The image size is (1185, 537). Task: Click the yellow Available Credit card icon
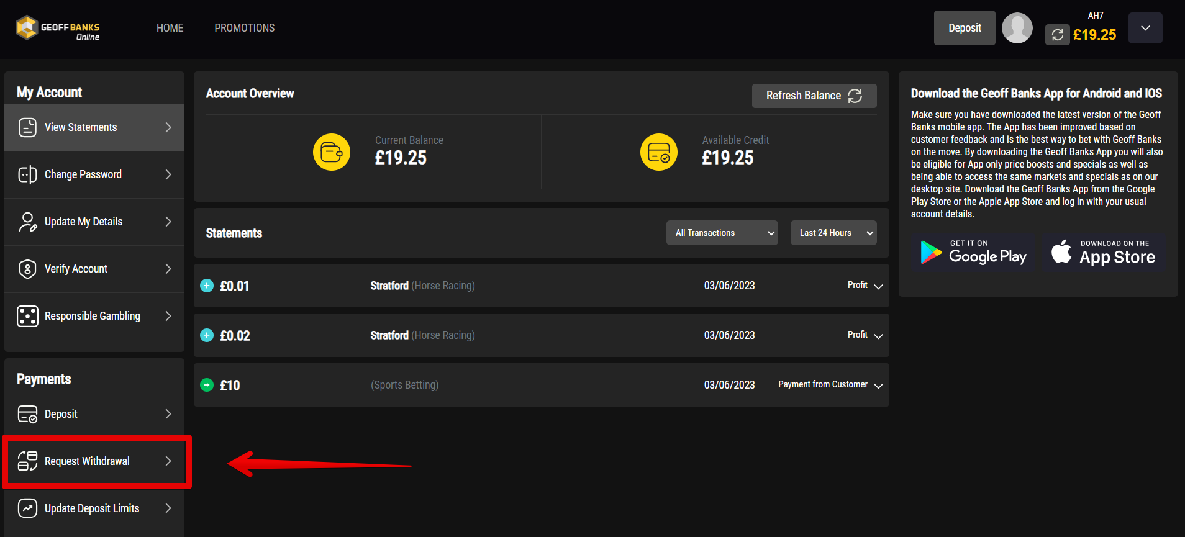click(x=659, y=152)
